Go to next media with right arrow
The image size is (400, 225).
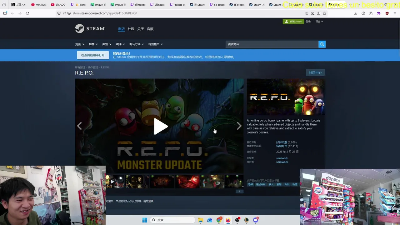pyautogui.click(x=239, y=126)
